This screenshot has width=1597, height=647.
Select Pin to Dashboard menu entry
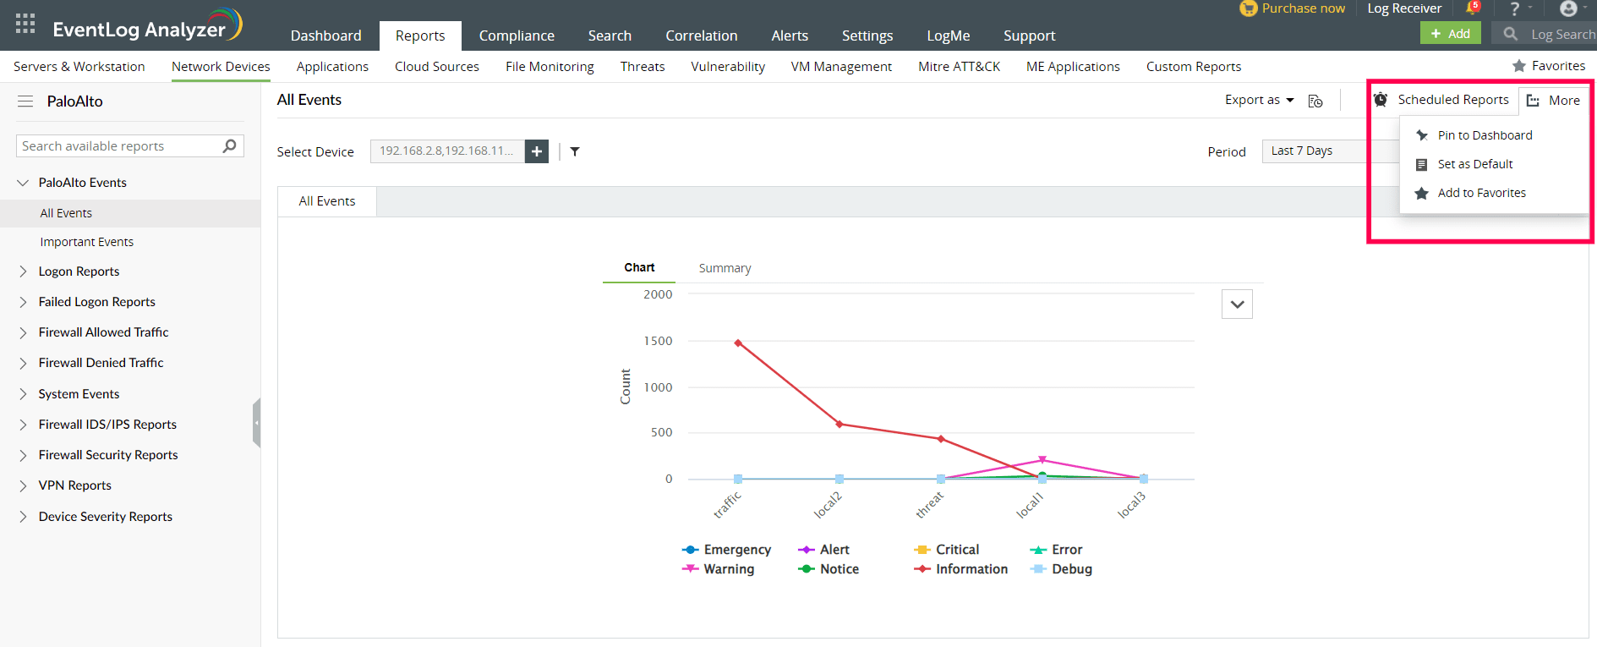pyautogui.click(x=1485, y=135)
